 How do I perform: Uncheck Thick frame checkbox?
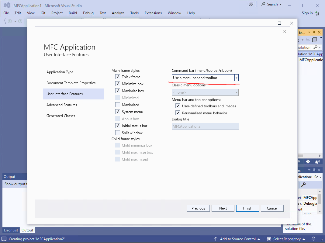coord(118,77)
